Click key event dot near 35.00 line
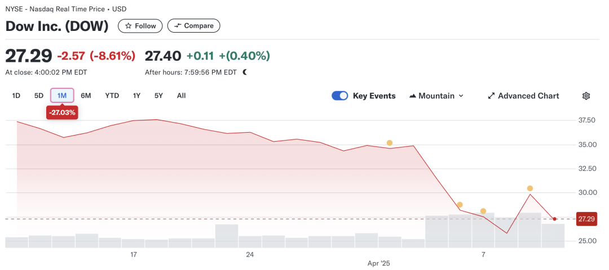The width and height of the screenshot is (609, 270). (390, 143)
